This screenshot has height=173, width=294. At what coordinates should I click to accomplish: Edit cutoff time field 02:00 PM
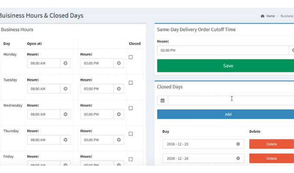(223, 50)
